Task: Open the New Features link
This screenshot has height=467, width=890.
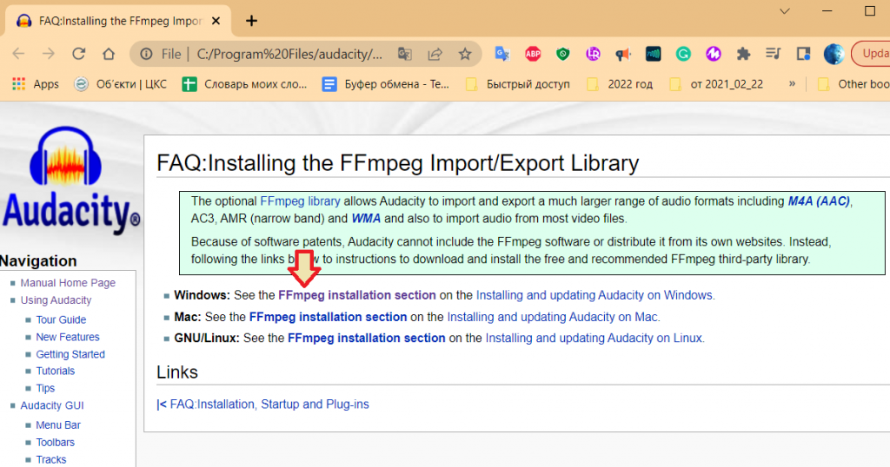Action: 68,337
